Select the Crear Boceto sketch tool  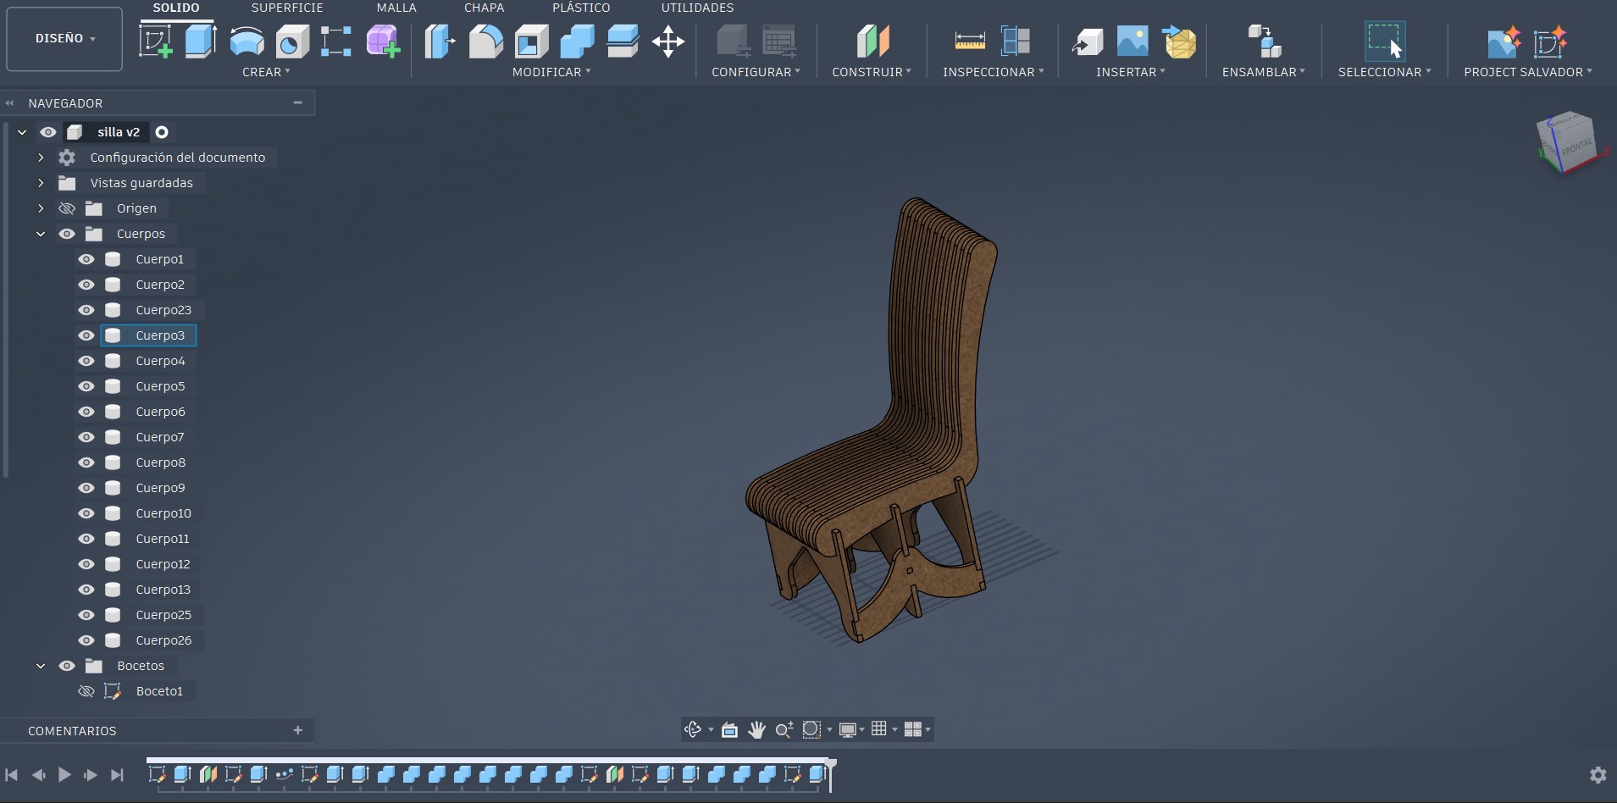(x=155, y=41)
